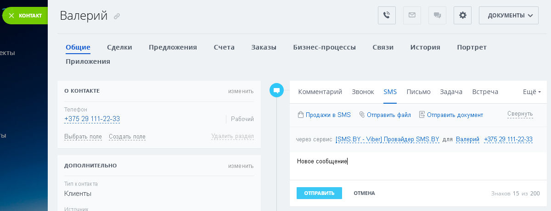This screenshot has width=551, height=211.
Task: Copy contact link using chain icon
Action: tap(117, 17)
